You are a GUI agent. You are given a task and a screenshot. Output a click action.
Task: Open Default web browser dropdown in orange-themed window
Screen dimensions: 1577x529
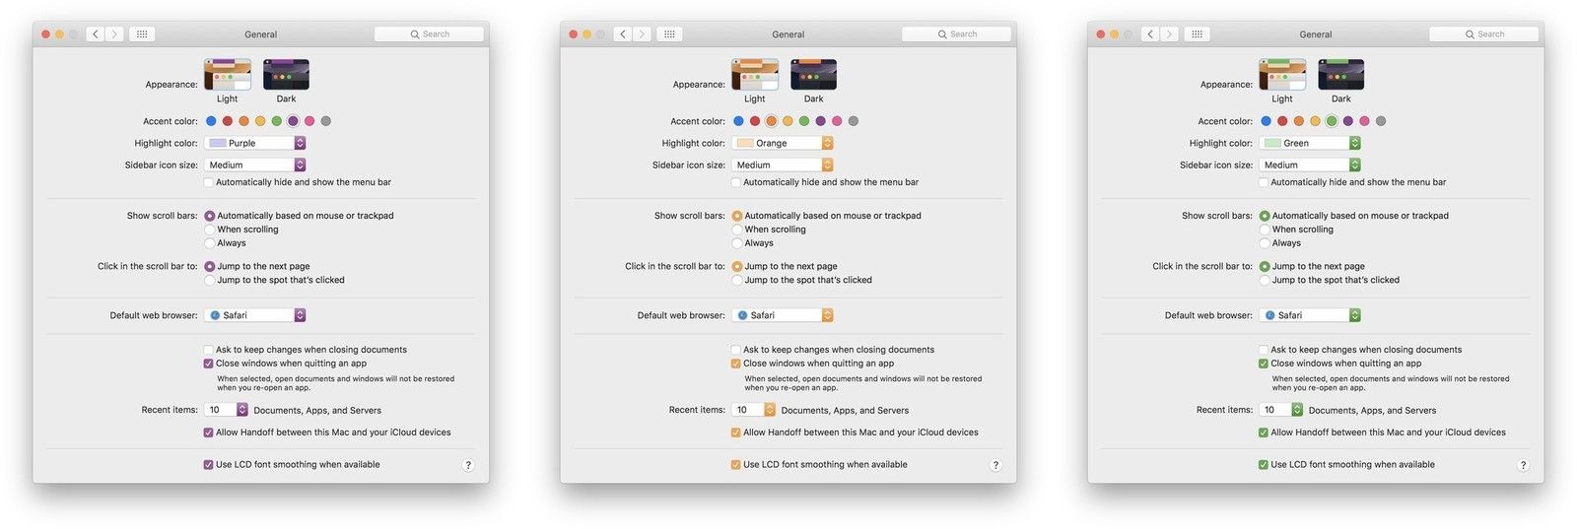pos(784,315)
